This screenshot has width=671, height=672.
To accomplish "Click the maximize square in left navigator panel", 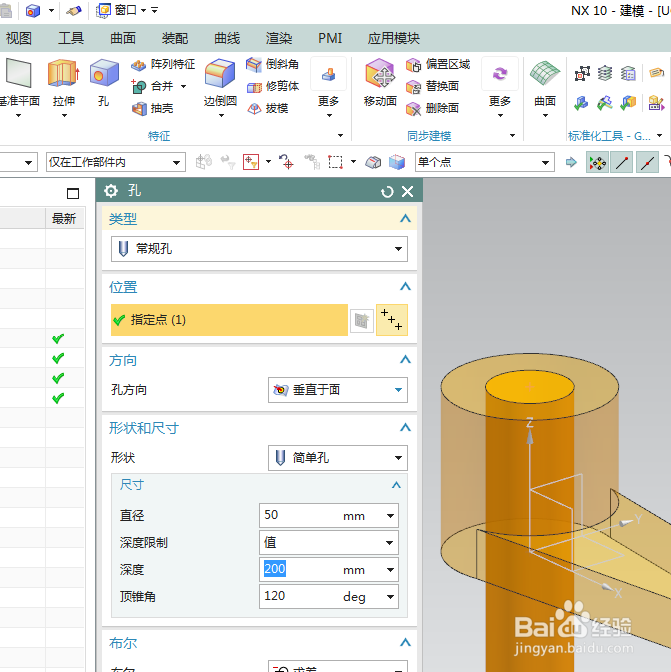I will [73, 194].
